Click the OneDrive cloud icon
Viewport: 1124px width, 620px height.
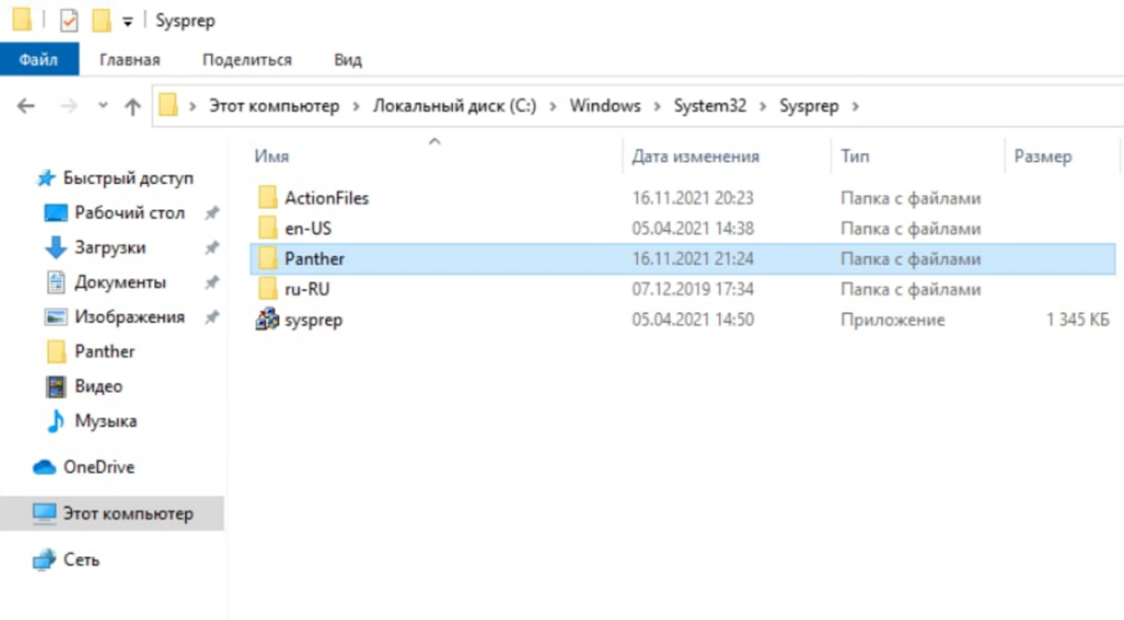tap(44, 467)
